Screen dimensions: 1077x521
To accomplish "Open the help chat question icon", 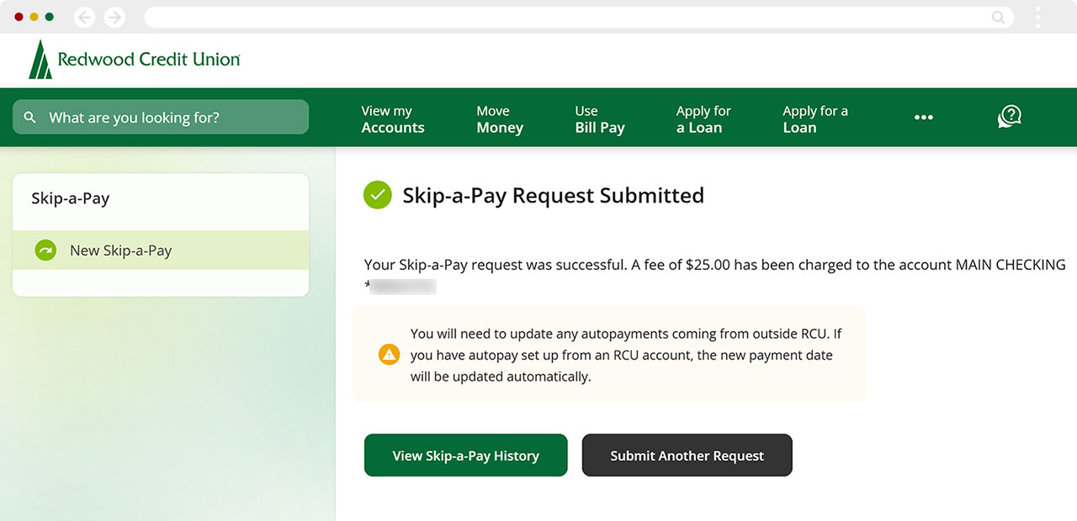I will pyautogui.click(x=1009, y=117).
